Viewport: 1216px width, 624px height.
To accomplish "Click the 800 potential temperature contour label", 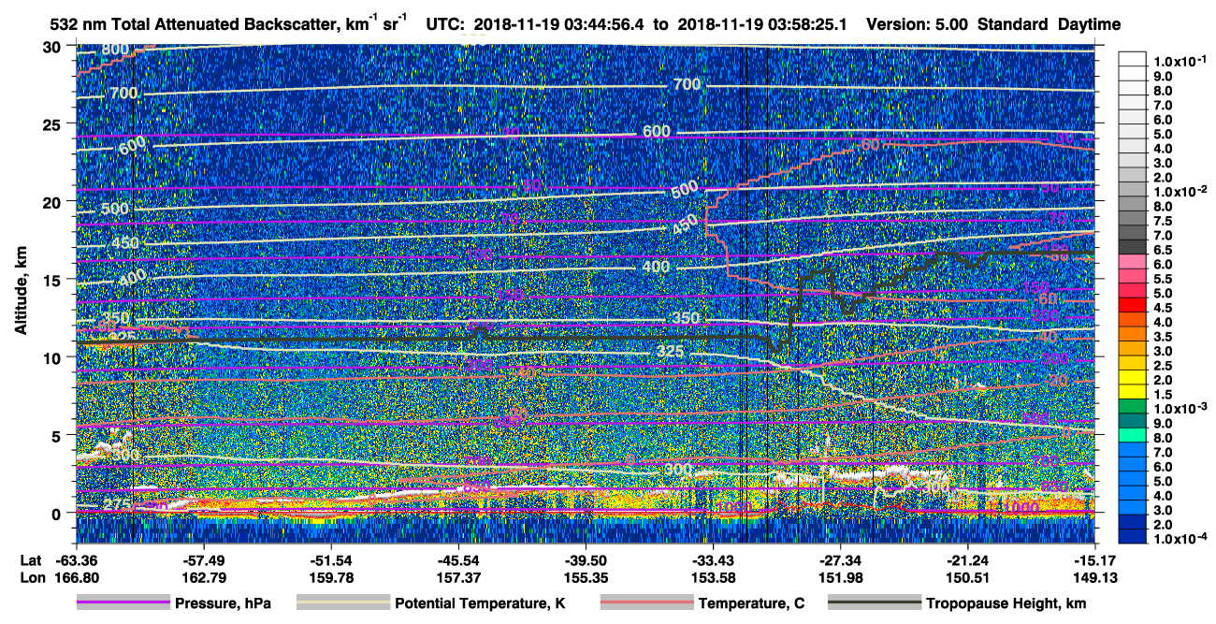I will click(x=116, y=50).
